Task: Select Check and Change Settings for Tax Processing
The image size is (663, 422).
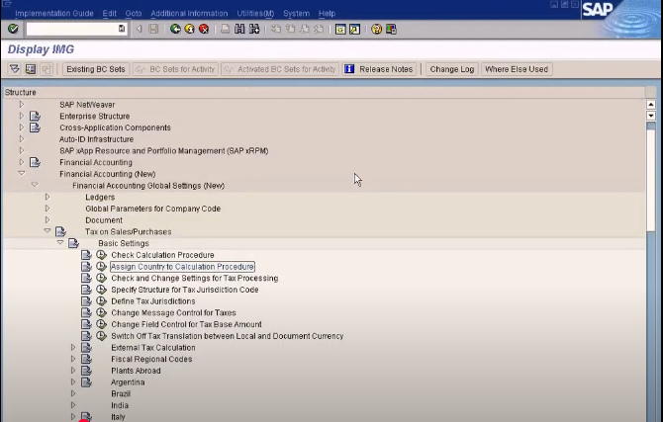Action: click(x=195, y=278)
